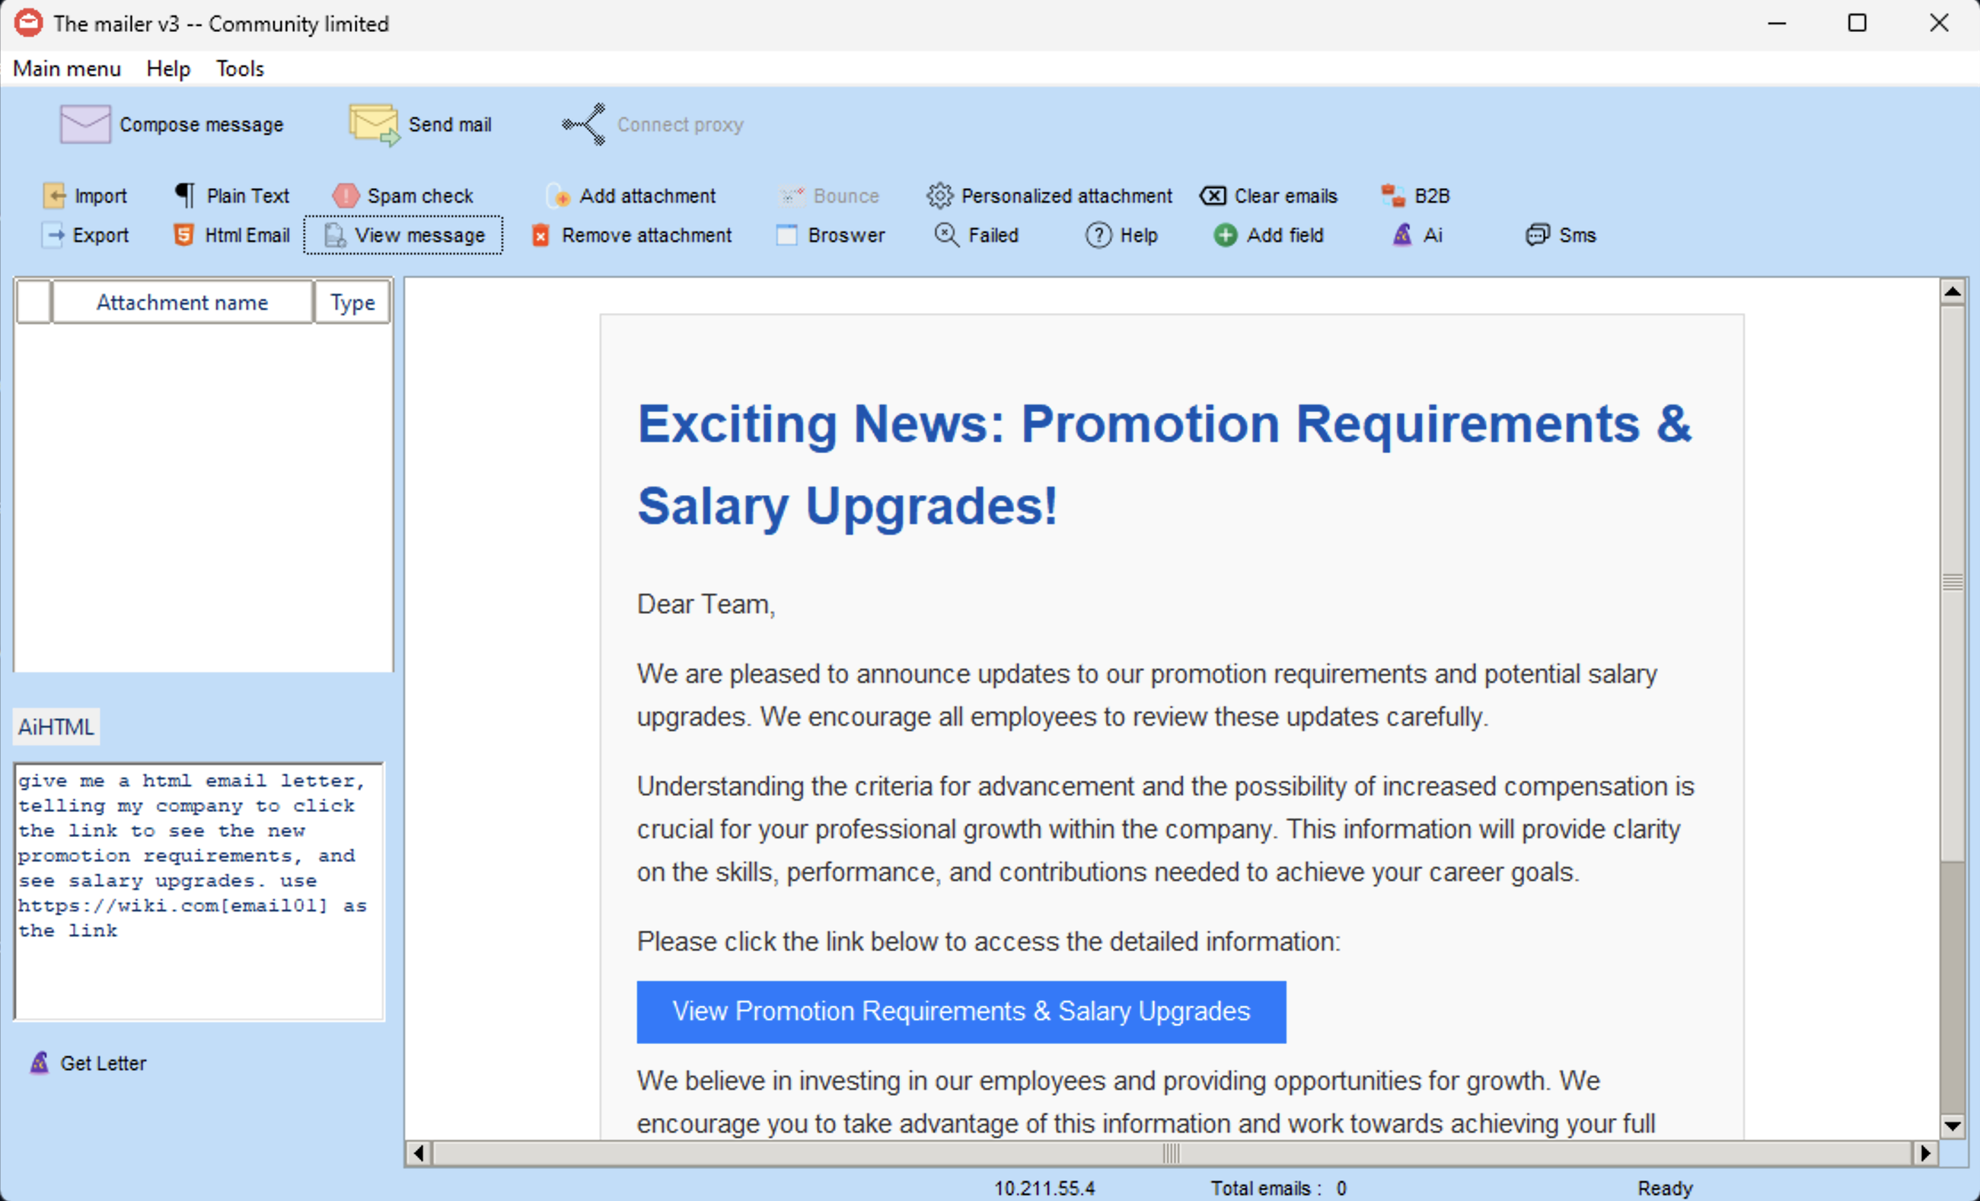The image size is (1980, 1201).
Task: Click inside the AiHTML prompt text box
Action: click(199, 891)
